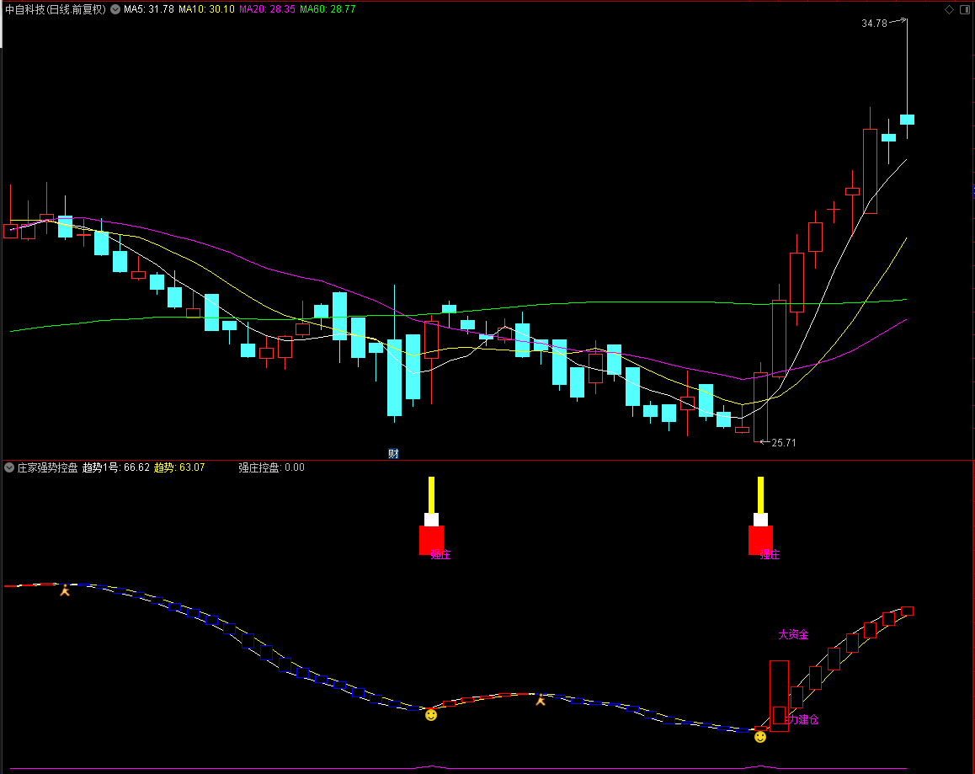Click the 主力建仓 annotation

pos(799,720)
